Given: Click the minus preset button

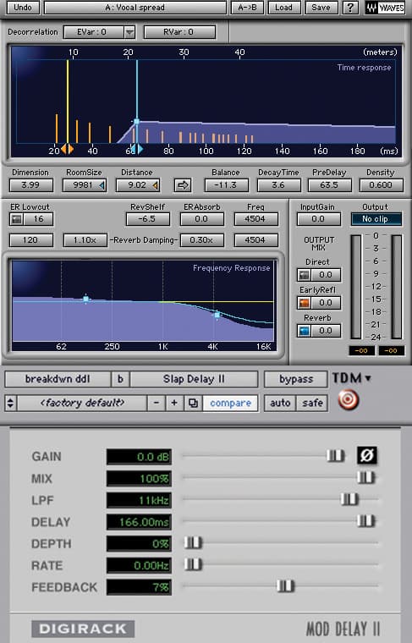Looking at the screenshot, I should 157,403.
